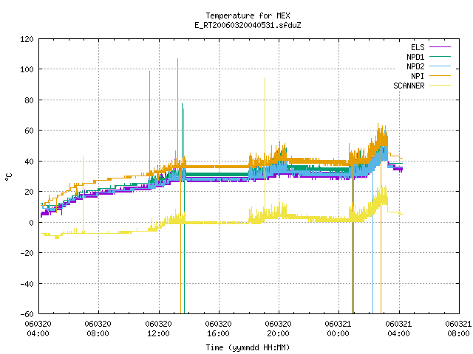Click the SCANNER legend label
The height and width of the screenshot is (354, 473).
[409, 86]
